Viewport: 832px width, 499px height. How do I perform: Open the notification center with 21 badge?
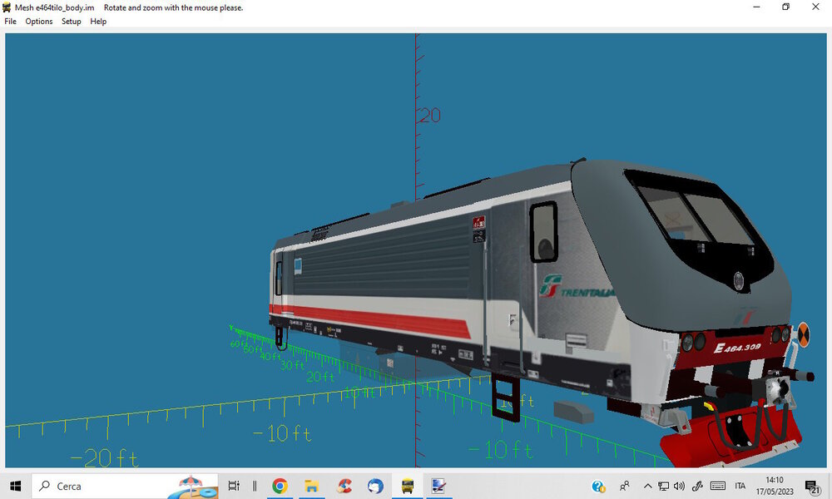812,487
